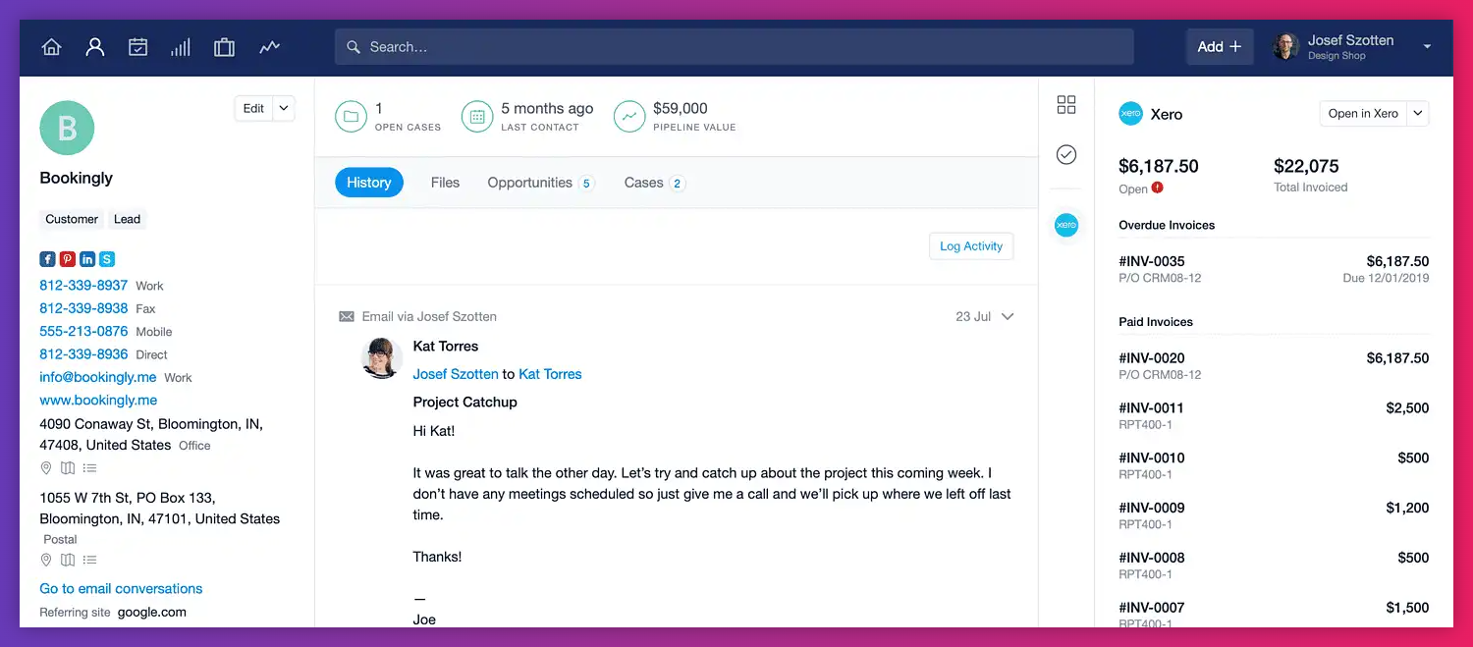Click the pipeline value trend icon
This screenshot has height=647, width=1473.
[x=629, y=117]
